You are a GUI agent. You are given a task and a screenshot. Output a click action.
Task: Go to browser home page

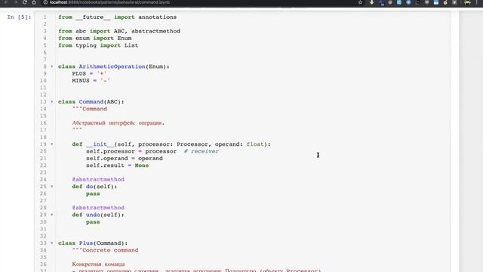pos(34,2)
